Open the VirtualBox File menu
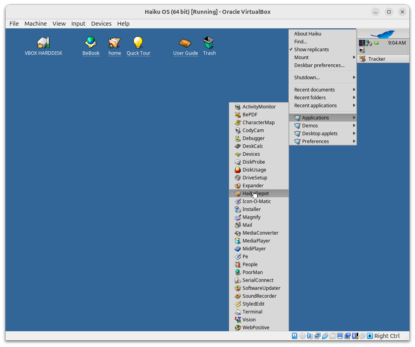 click(x=14, y=24)
